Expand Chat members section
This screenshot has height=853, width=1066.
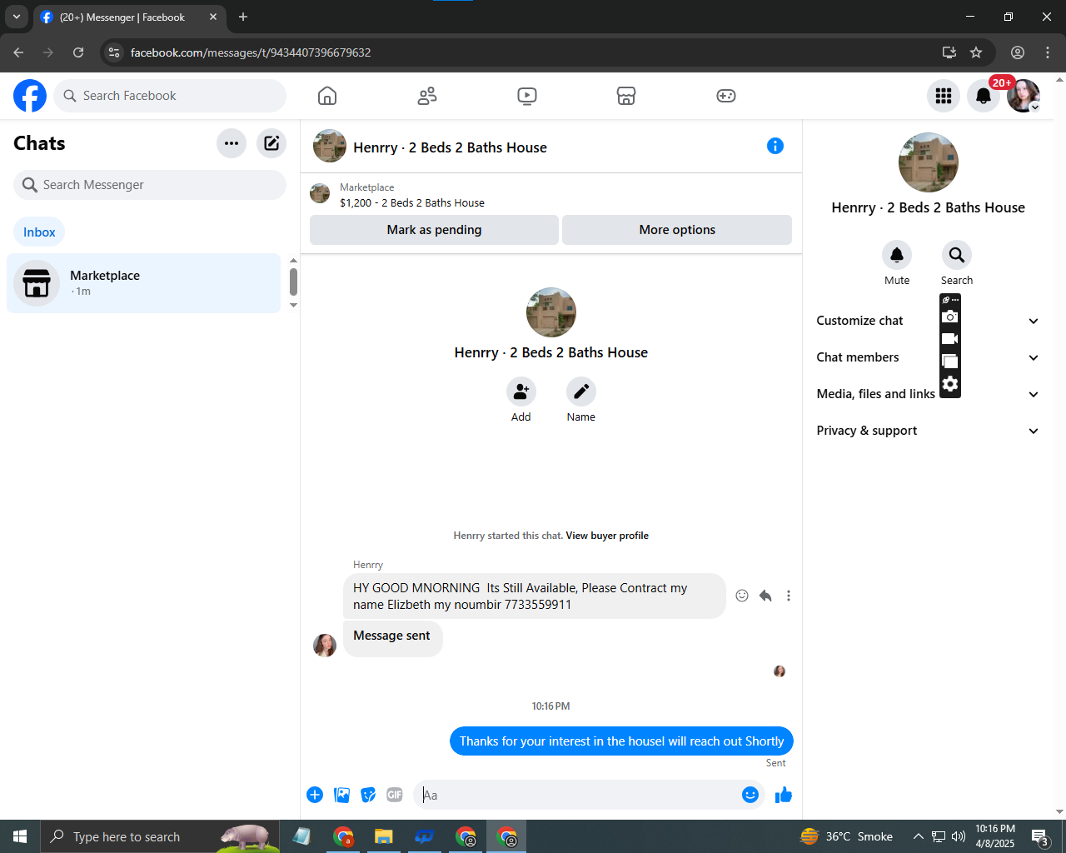928,357
